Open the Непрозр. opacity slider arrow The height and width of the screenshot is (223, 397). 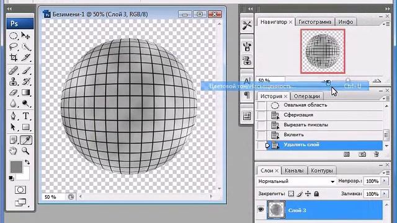(x=385, y=181)
